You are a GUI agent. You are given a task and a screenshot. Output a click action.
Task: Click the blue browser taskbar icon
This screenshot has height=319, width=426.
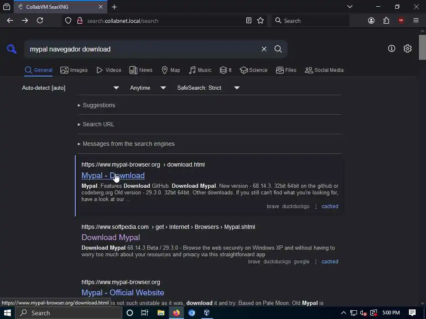(192, 313)
